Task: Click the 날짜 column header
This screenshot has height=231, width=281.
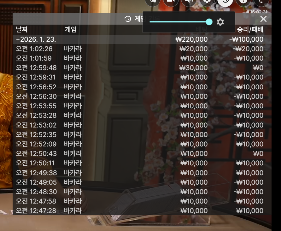Action: click(22, 29)
